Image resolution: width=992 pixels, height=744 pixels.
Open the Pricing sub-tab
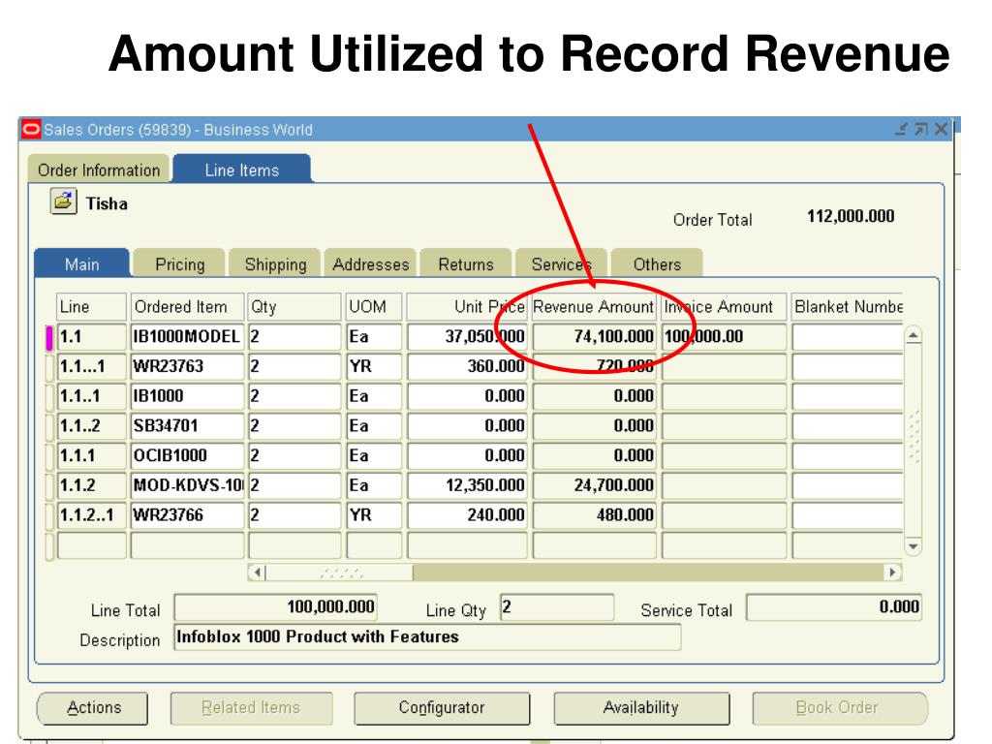pyautogui.click(x=179, y=263)
